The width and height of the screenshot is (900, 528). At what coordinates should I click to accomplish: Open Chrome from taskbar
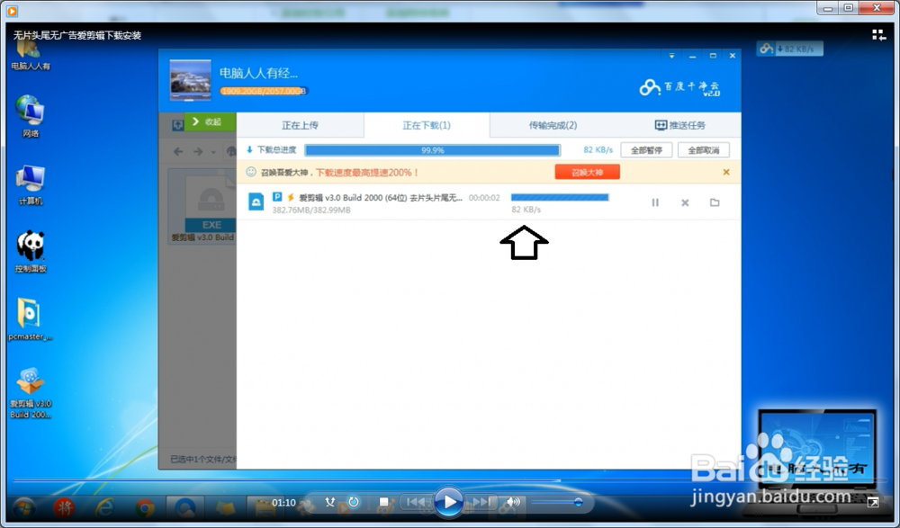pos(145,508)
